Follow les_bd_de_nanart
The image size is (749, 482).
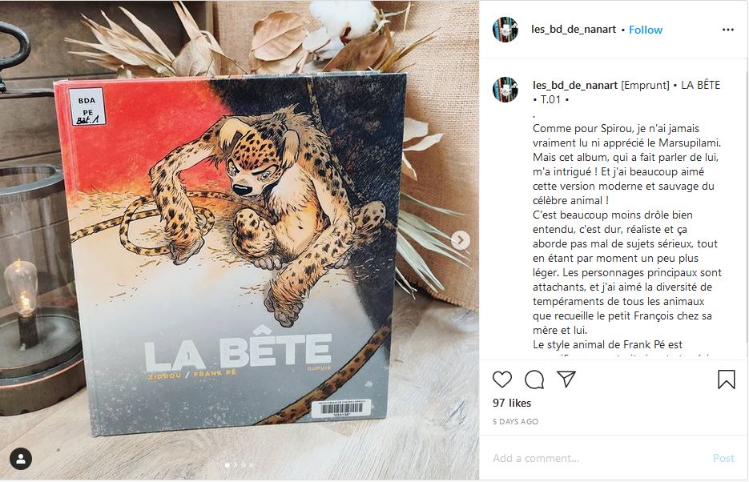(x=646, y=30)
